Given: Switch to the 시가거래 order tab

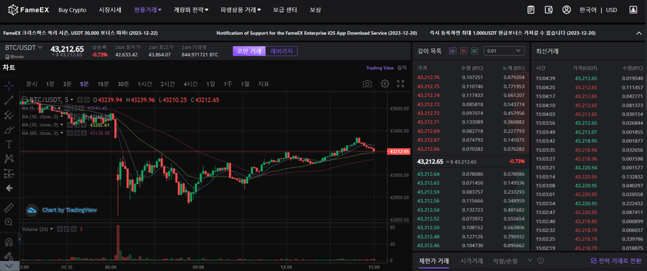Looking at the screenshot, I should point(472,261).
